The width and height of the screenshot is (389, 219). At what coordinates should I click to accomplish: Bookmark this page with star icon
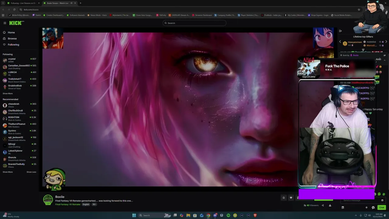[359, 9]
